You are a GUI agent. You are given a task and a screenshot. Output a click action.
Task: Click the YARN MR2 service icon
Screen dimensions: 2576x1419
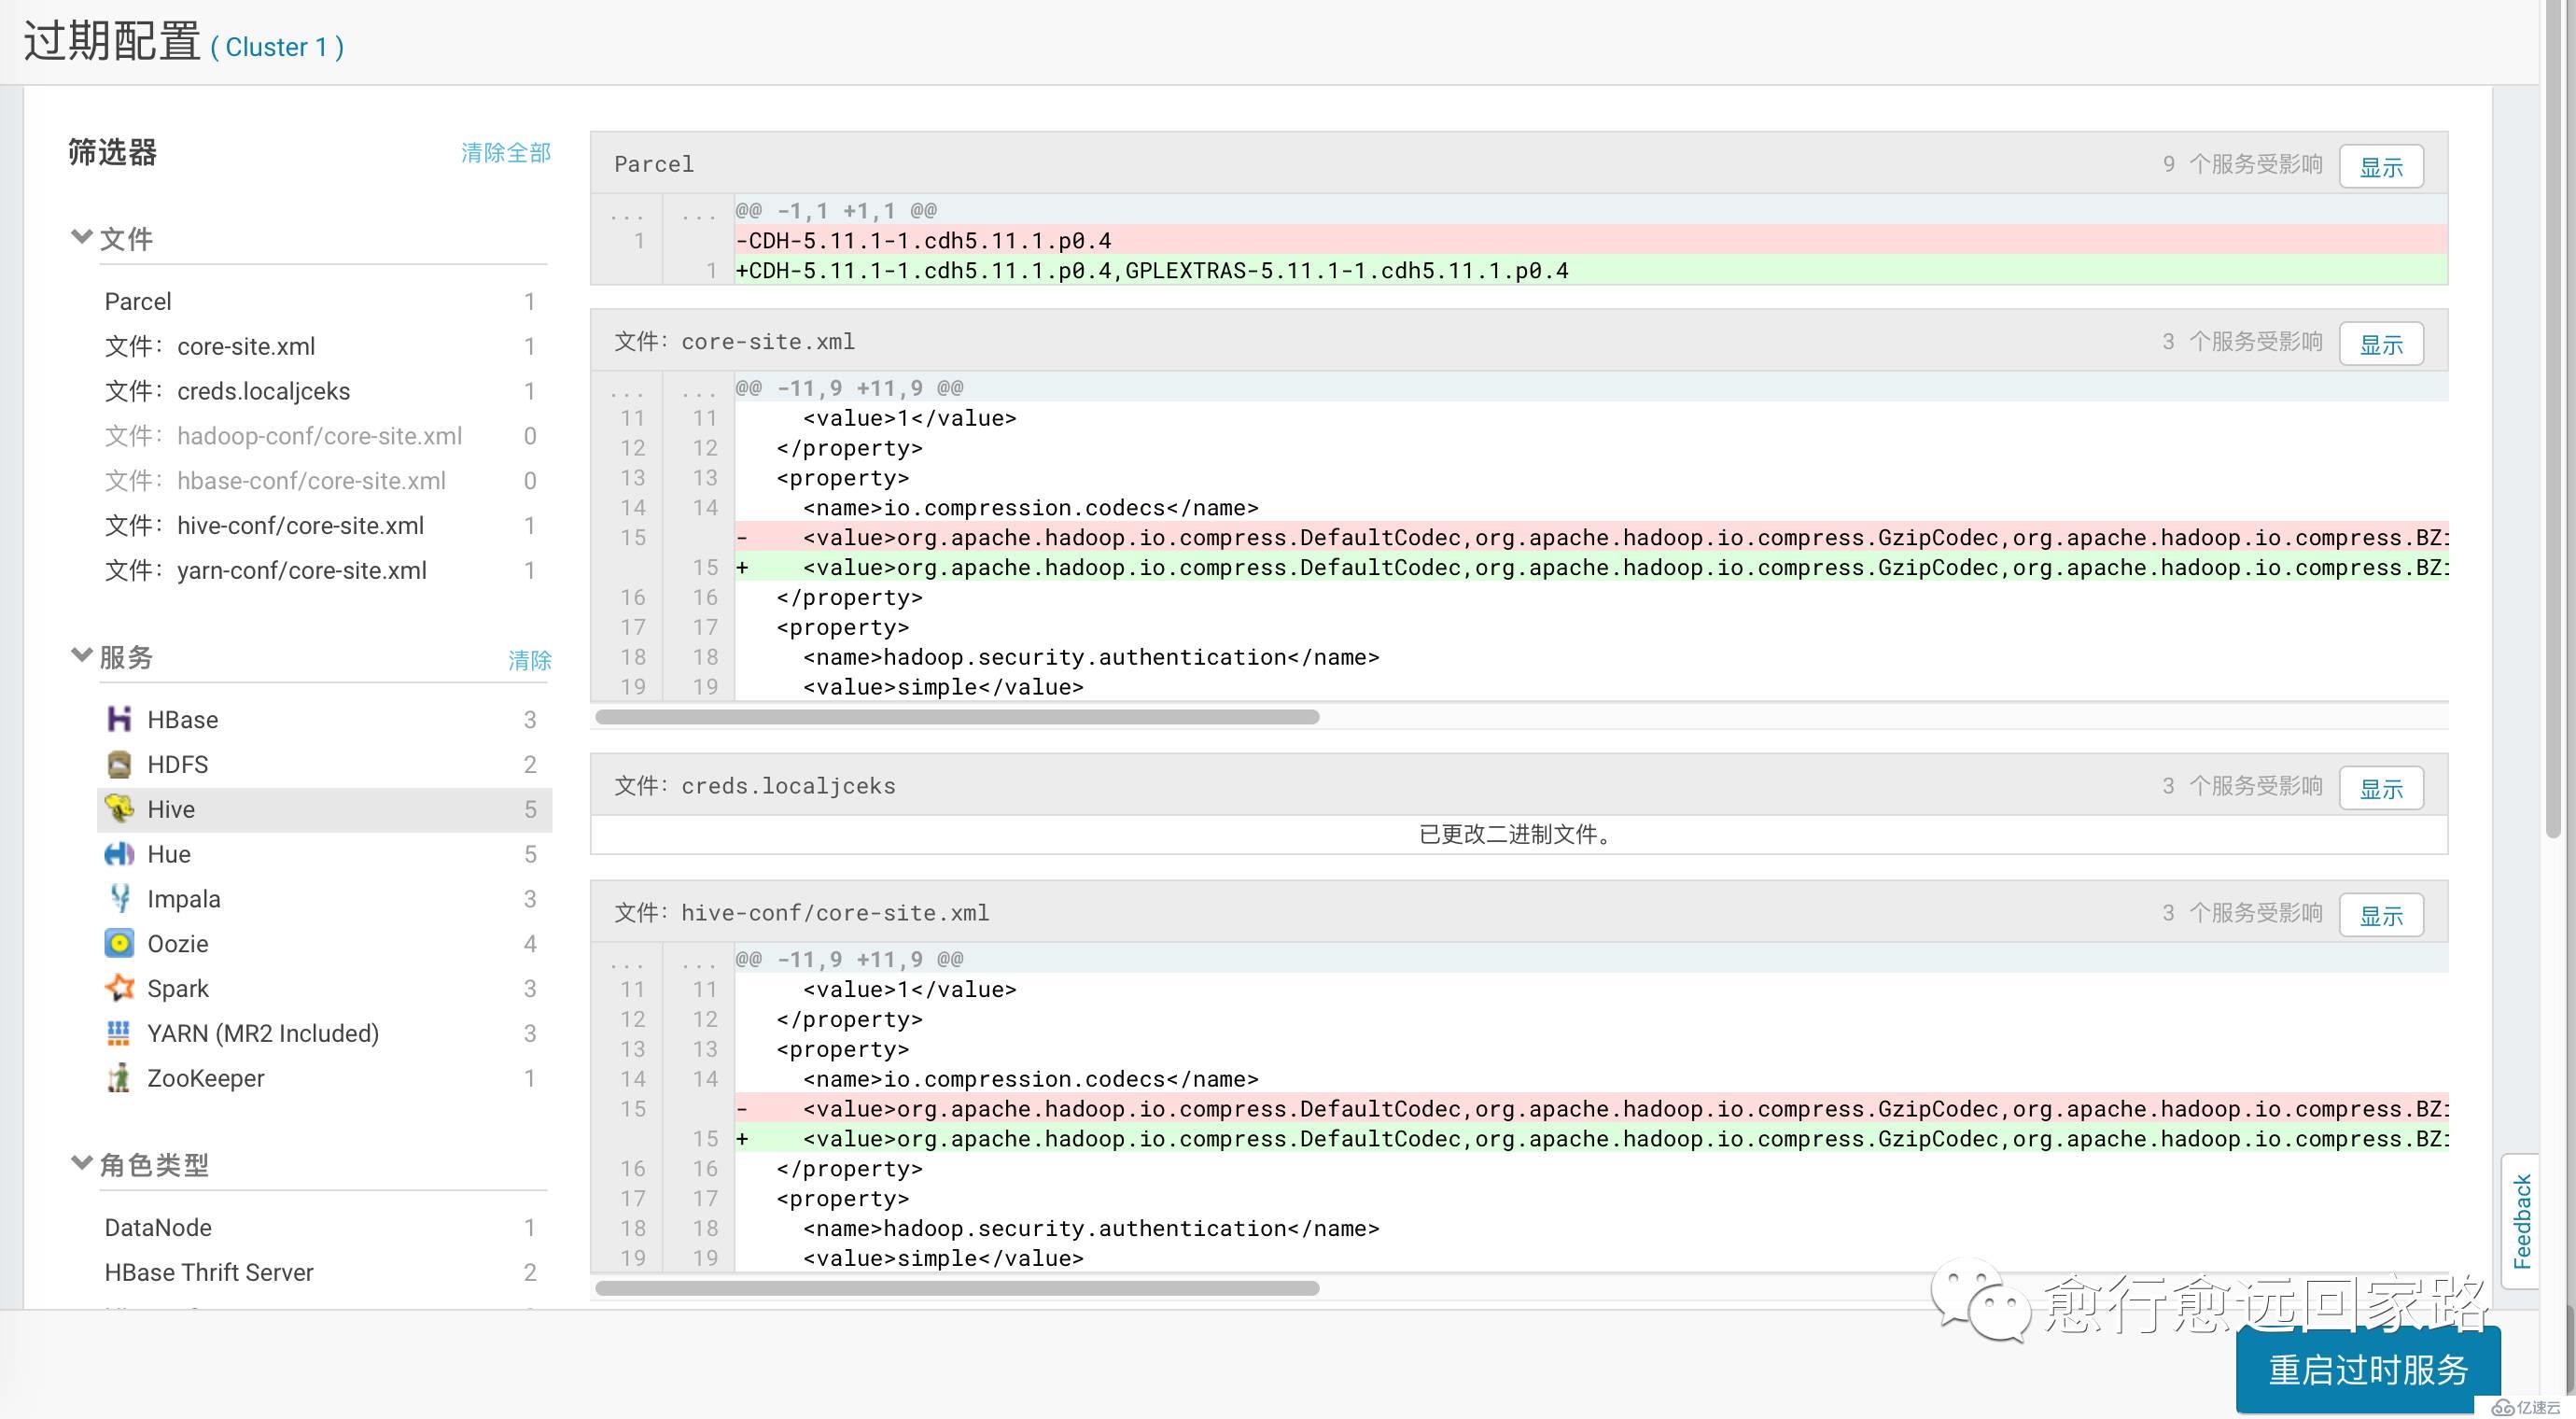119,1033
